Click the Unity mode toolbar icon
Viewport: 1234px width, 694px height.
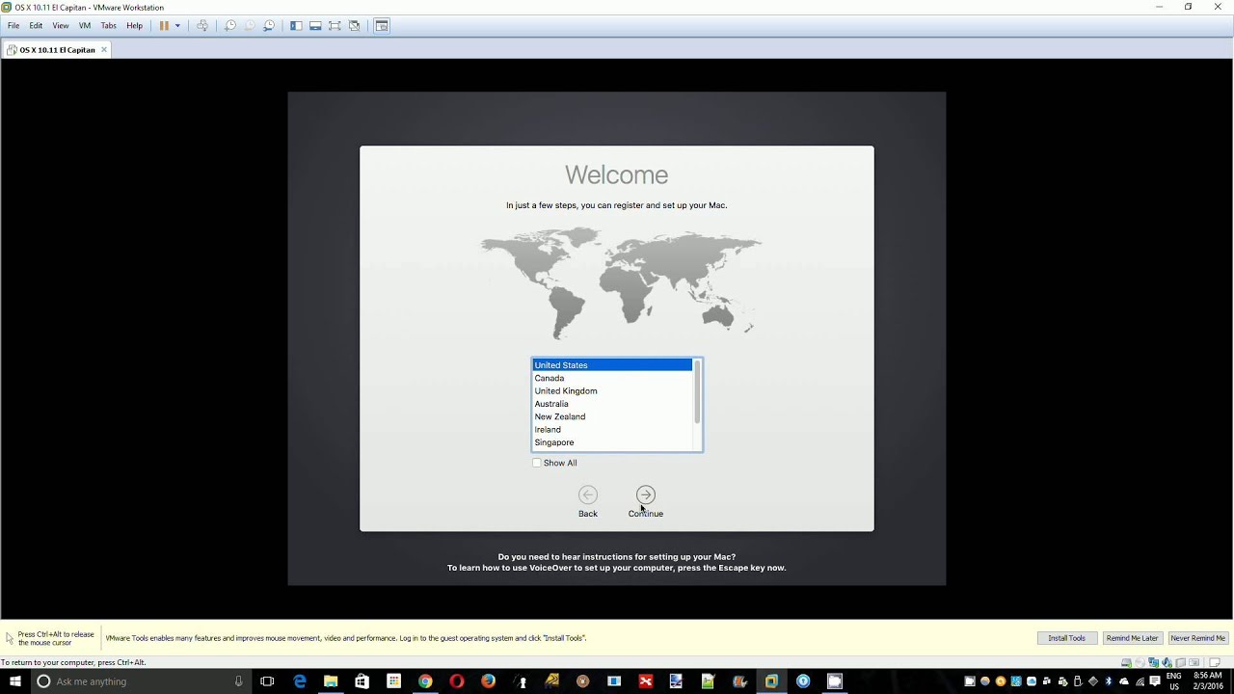(x=355, y=26)
